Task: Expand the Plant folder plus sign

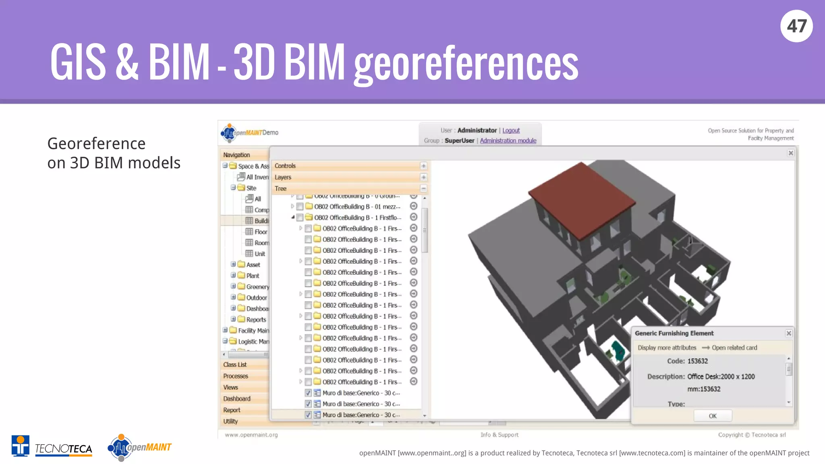Action: tap(233, 275)
